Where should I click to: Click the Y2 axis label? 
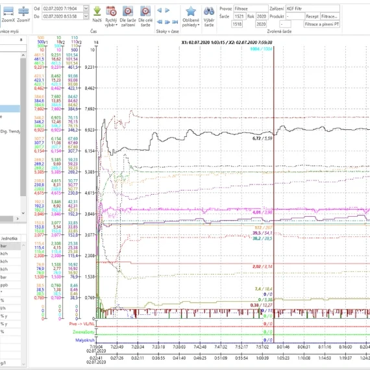[x=63, y=42]
